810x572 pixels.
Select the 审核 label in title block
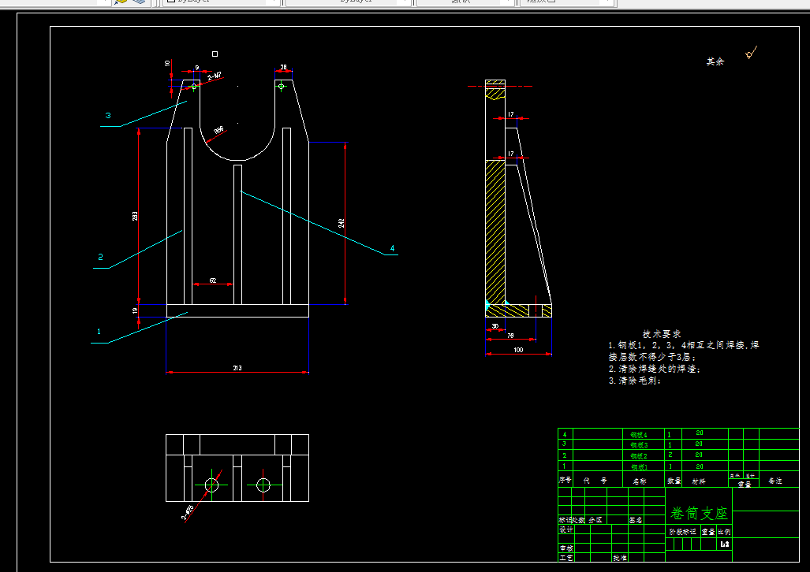[x=566, y=548]
